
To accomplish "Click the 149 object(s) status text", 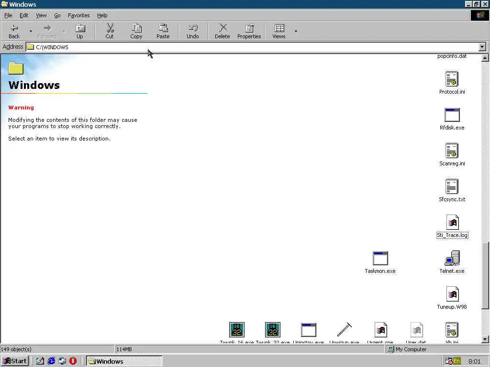I will [16, 349].
